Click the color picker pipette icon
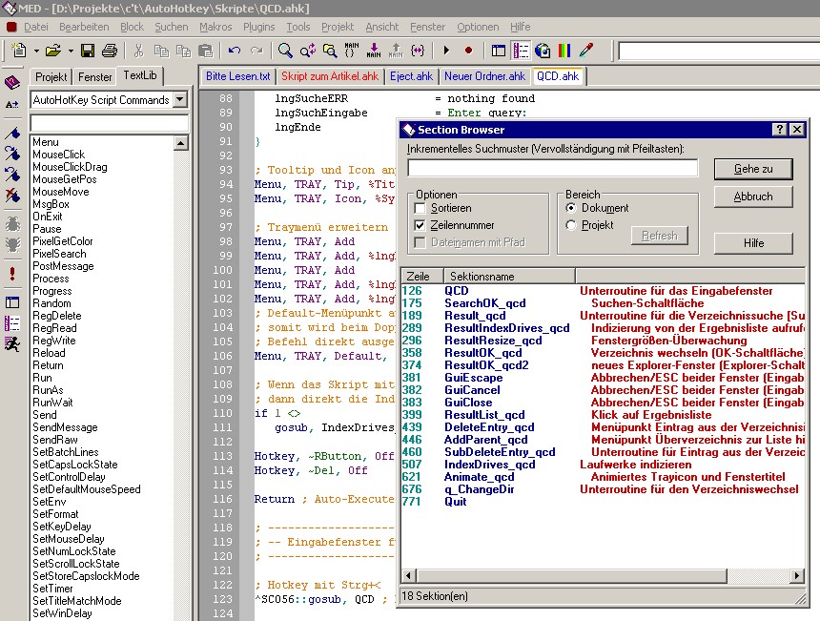 tap(586, 51)
